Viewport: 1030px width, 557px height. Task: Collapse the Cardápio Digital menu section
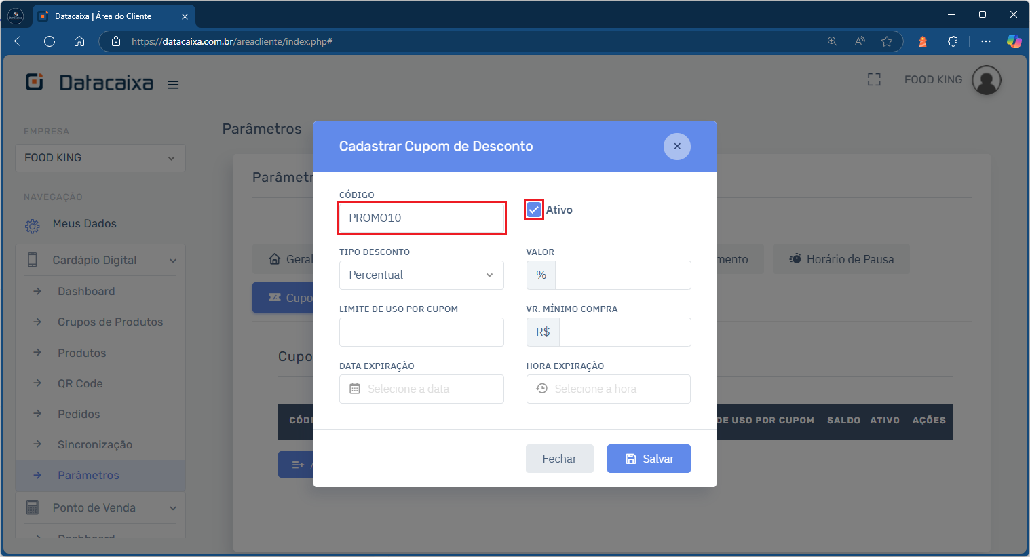(x=100, y=260)
